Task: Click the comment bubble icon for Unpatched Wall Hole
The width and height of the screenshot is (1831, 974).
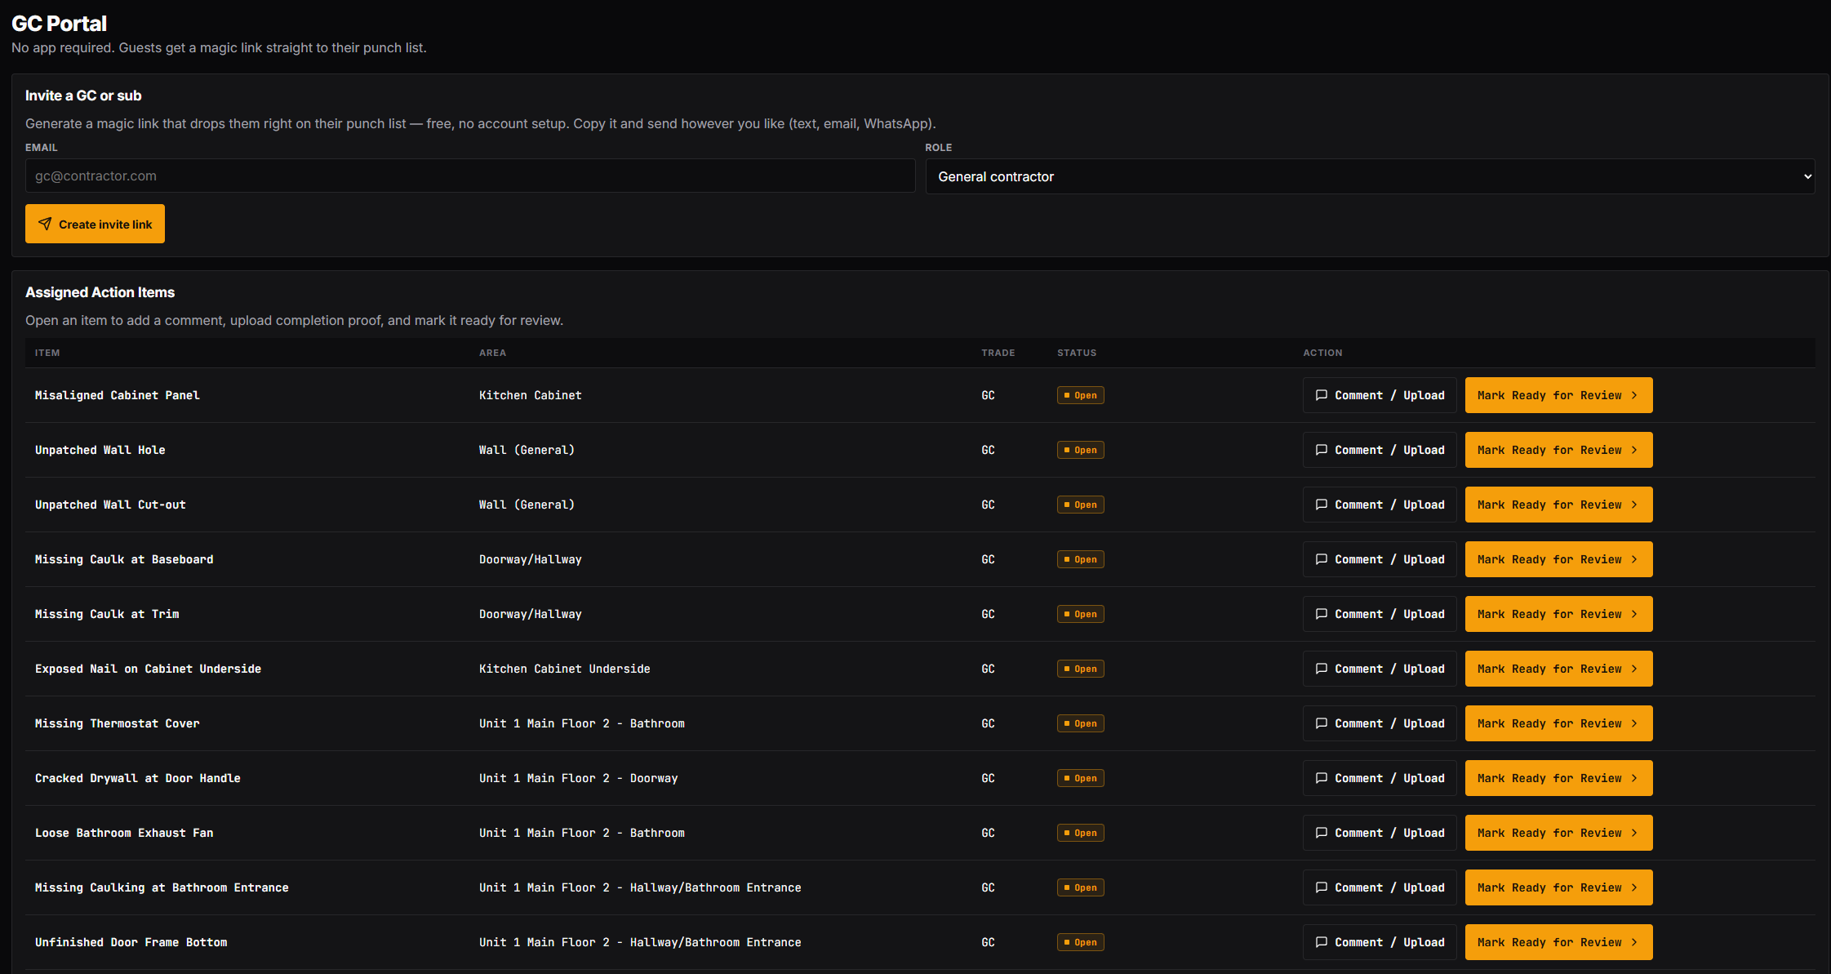Action: (x=1322, y=450)
